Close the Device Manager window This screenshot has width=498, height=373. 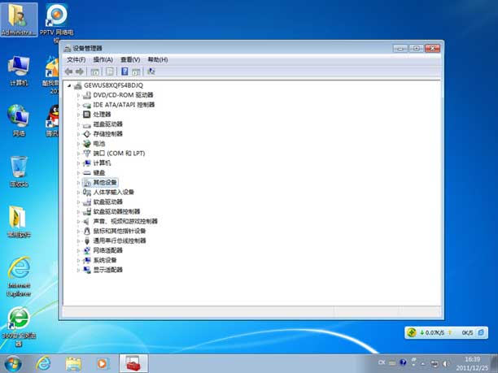click(x=432, y=49)
